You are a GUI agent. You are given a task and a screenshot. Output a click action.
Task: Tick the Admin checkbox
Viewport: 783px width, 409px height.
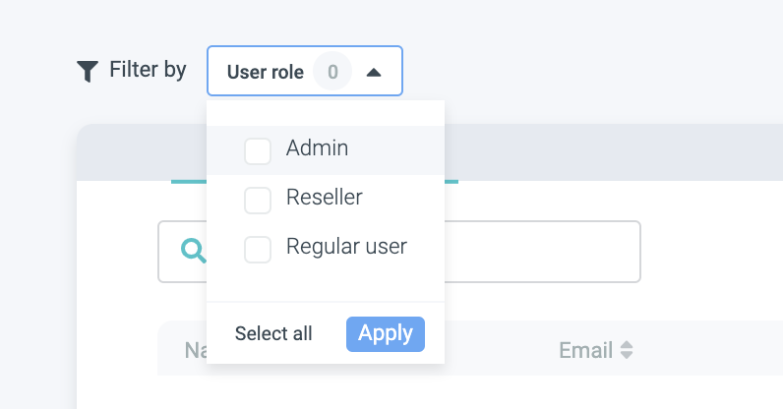(258, 151)
